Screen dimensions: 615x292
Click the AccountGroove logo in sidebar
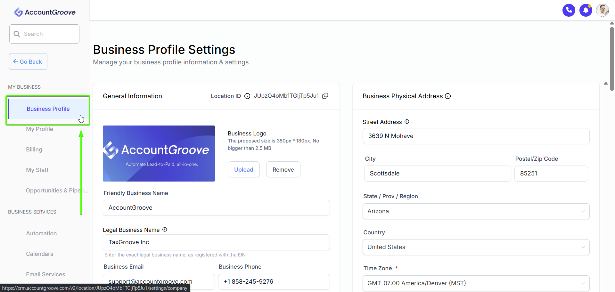[x=45, y=12]
